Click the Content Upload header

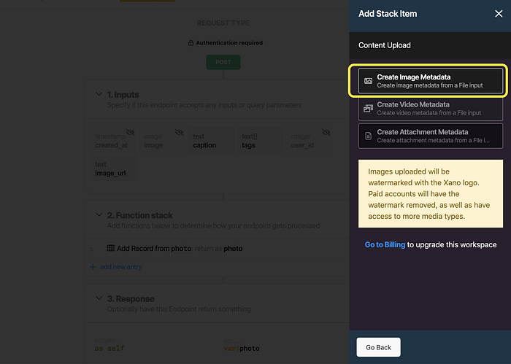coord(385,45)
